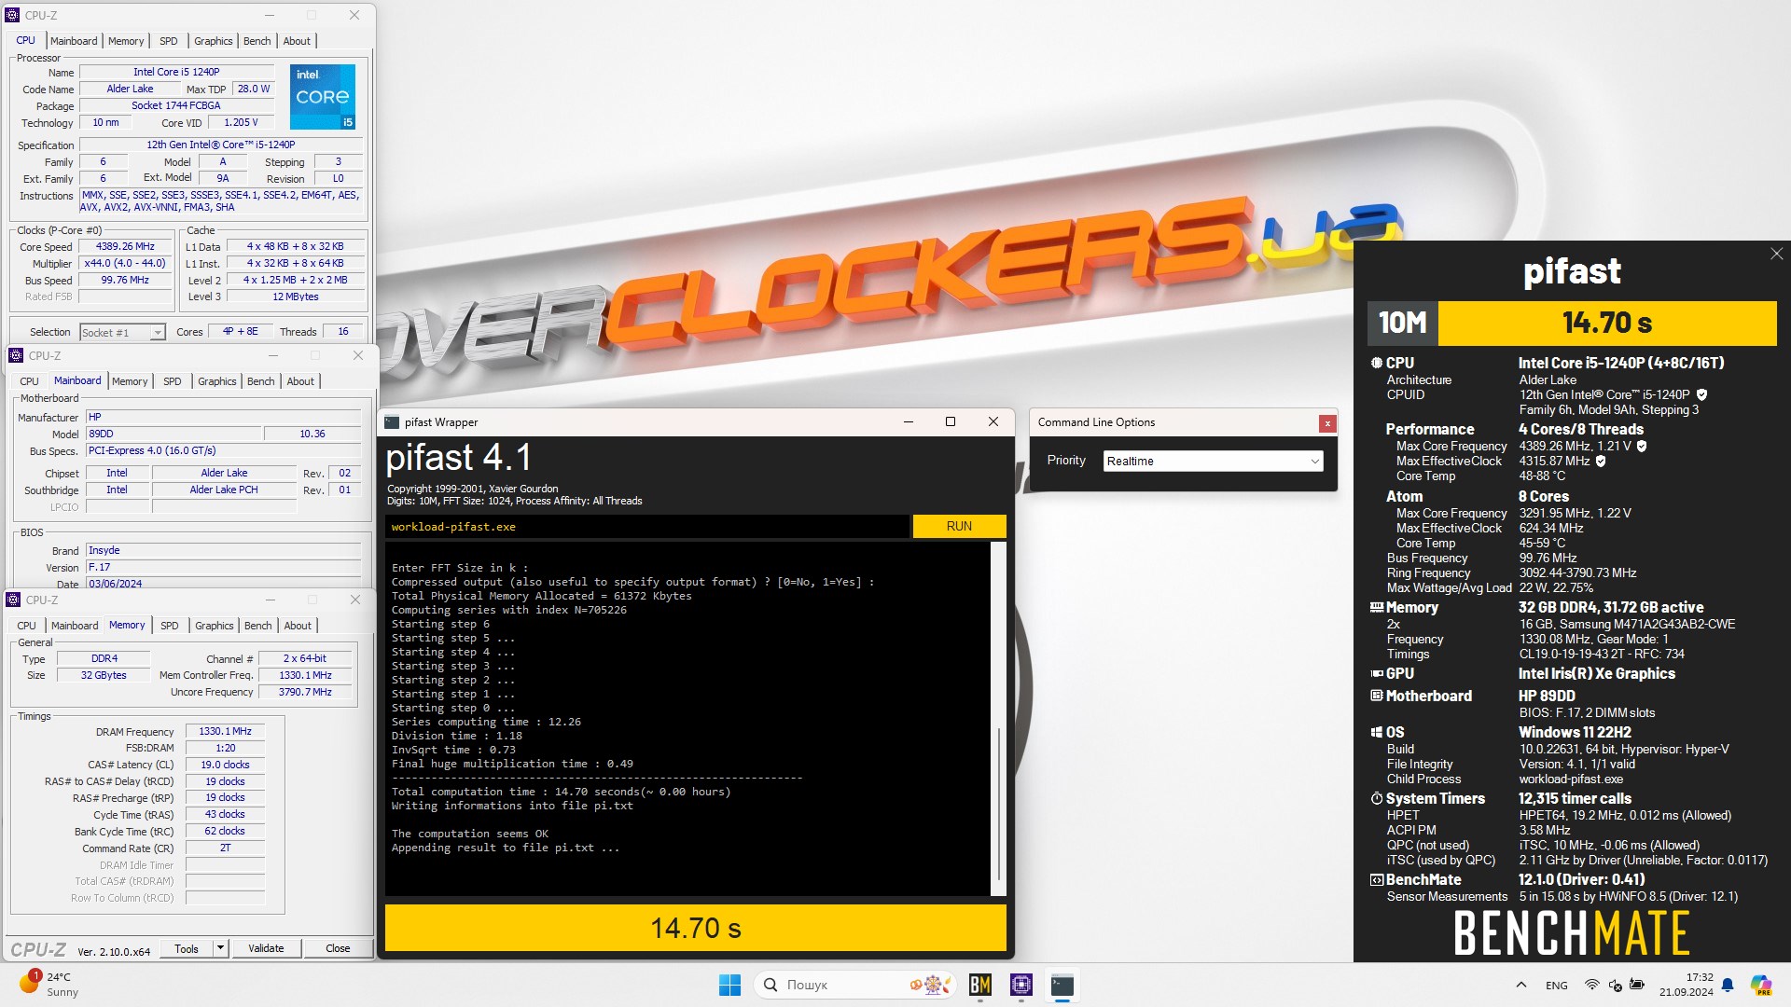This screenshot has width=1791, height=1007.
Task: Close the Command Line Options panel
Action: click(x=1326, y=423)
